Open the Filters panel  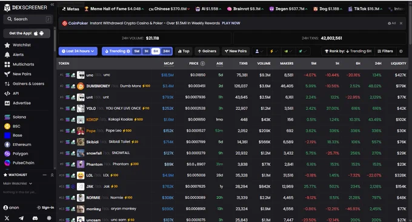point(385,52)
